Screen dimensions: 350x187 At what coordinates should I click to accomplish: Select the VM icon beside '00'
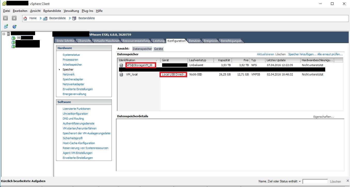click(14, 38)
